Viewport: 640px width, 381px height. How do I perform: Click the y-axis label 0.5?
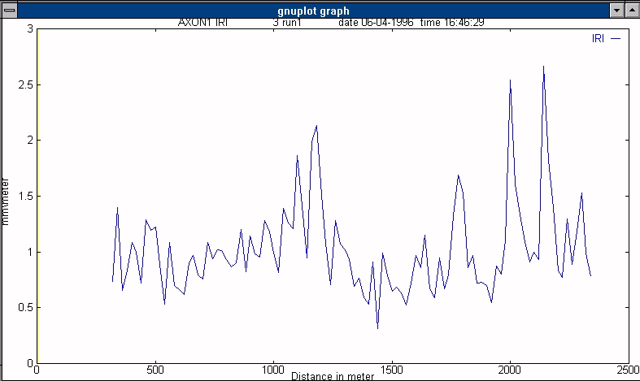[x=26, y=308]
